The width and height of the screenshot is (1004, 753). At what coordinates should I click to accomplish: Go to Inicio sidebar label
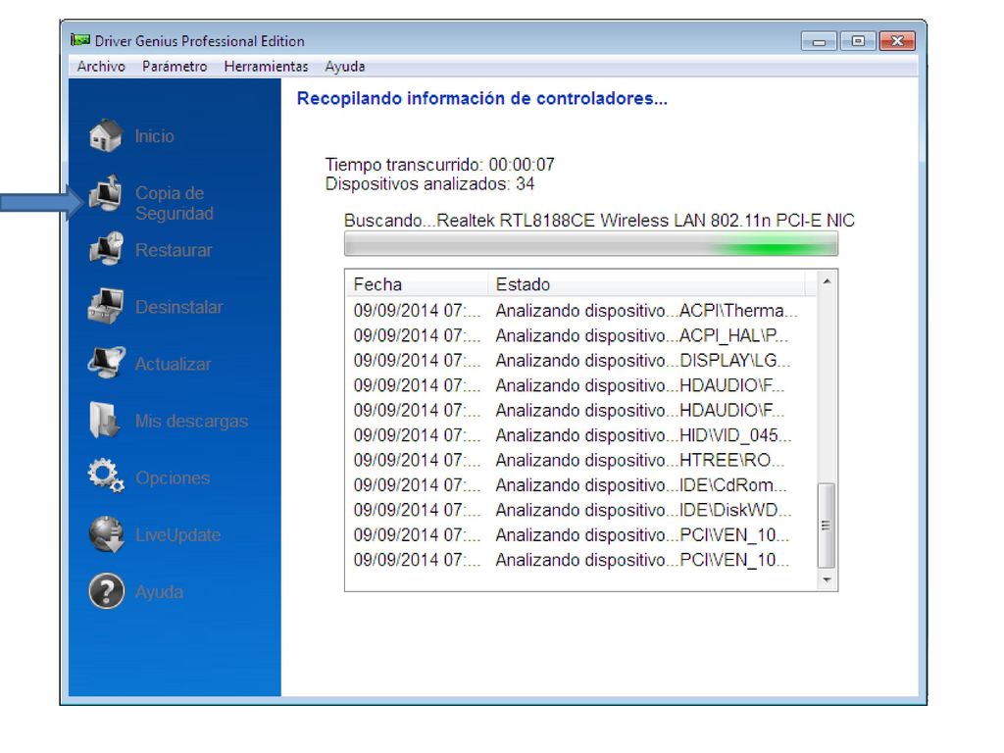(154, 136)
